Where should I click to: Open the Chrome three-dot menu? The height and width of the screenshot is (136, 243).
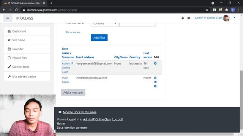[x=239, y=10]
